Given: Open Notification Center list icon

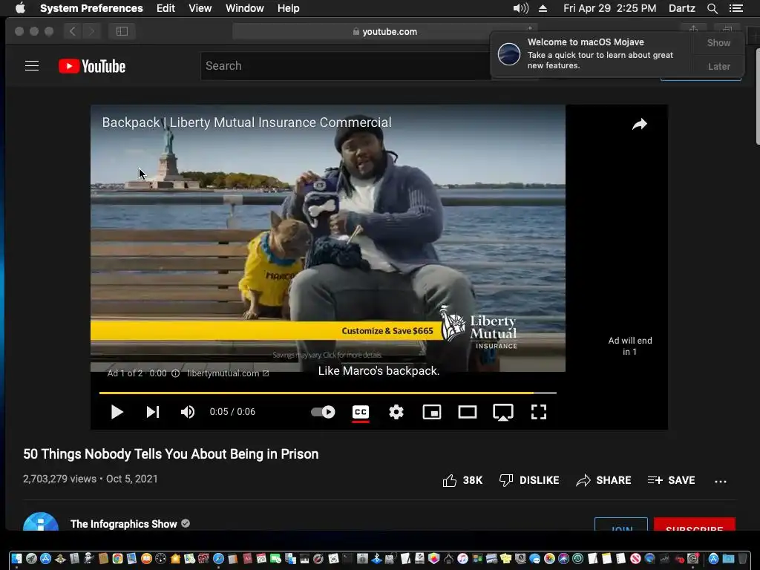Looking at the screenshot, I should [736, 8].
